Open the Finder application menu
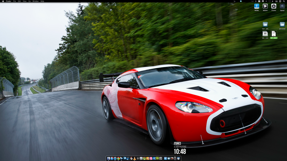287x161 pixels. (9, 1)
